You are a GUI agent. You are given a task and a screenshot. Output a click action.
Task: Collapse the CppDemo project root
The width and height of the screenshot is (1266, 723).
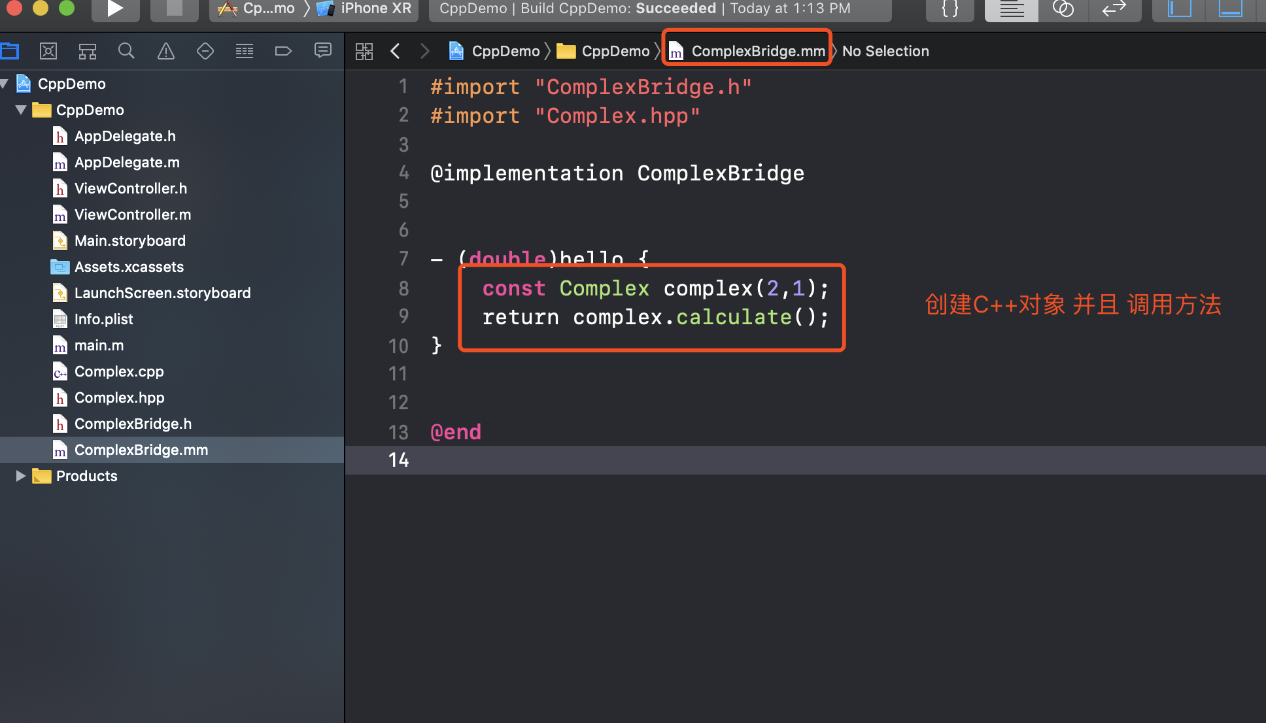click(5, 84)
